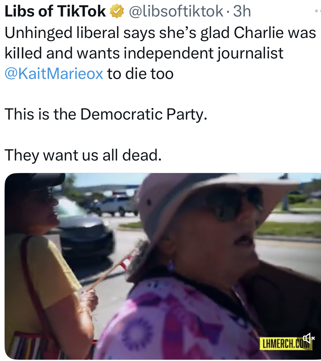Unmute the video via the speaker icon
321x361 pixels.
click(308, 338)
